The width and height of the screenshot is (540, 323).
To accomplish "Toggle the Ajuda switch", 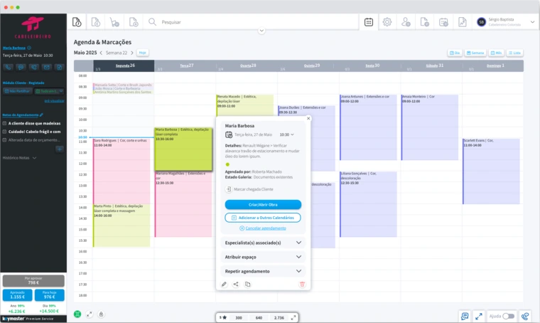I will point(508,316).
